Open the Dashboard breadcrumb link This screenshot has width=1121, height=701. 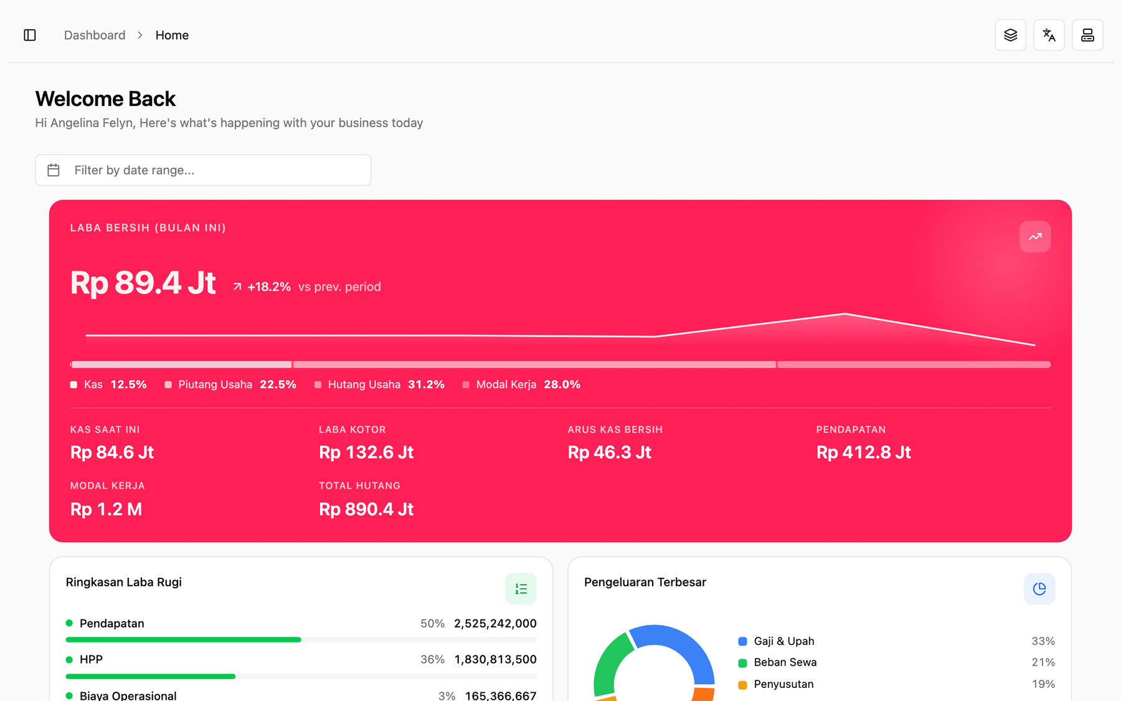pos(95,36)
